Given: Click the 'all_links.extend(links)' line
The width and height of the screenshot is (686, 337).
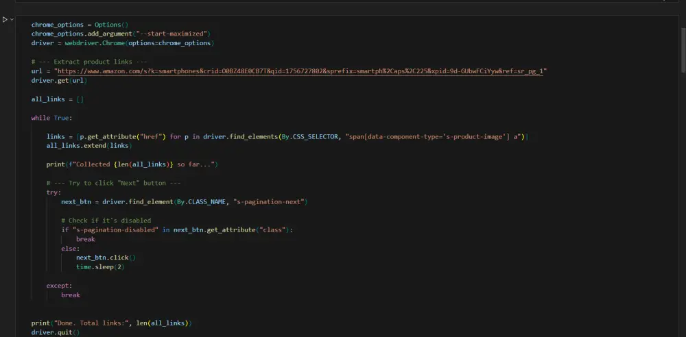Looking at the screenshot, I should tap(88, 146).
